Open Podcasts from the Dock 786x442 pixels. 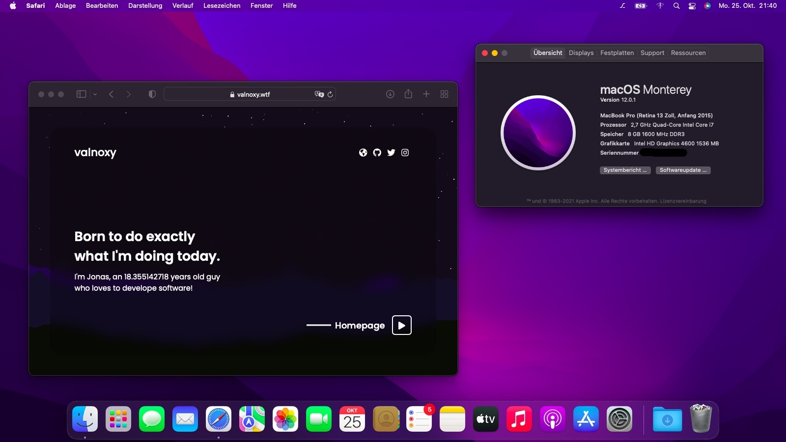[x=553, y=419]
